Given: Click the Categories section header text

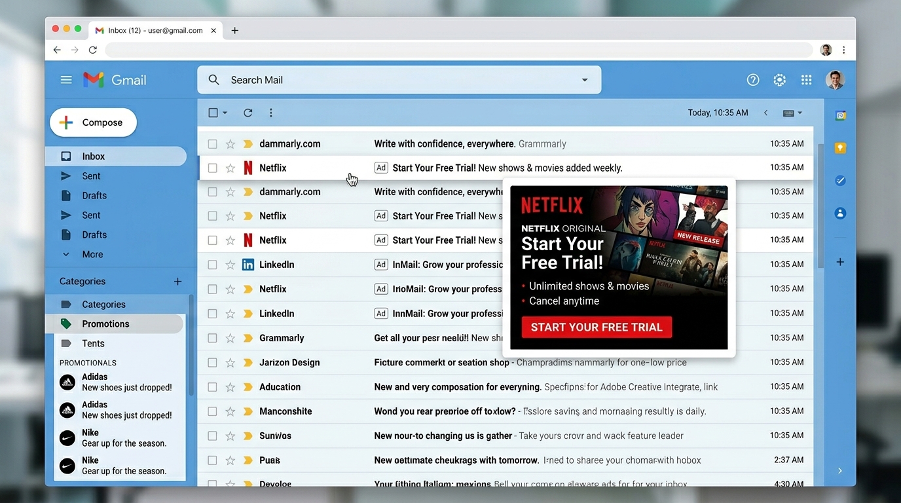Looking at the screenshot, I should 83,281.
